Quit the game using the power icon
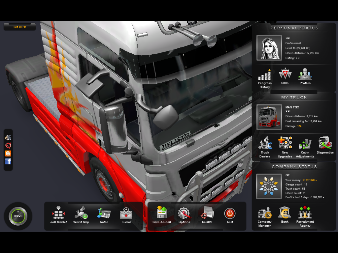 (230, 214)
